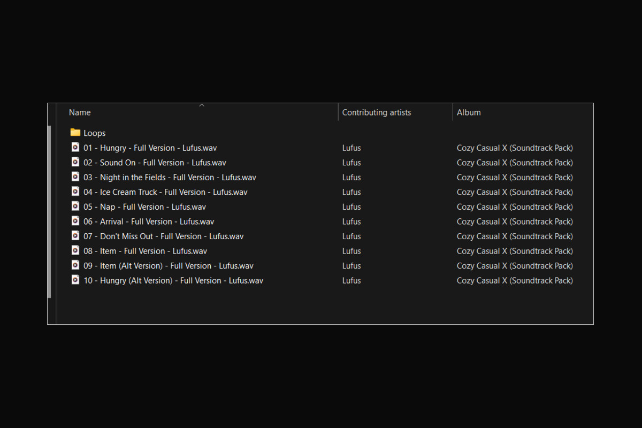Click the sort arrow above the Name column
Image resolution: width=642 pixels, height=428 pixels.
(x=202, y=105)
